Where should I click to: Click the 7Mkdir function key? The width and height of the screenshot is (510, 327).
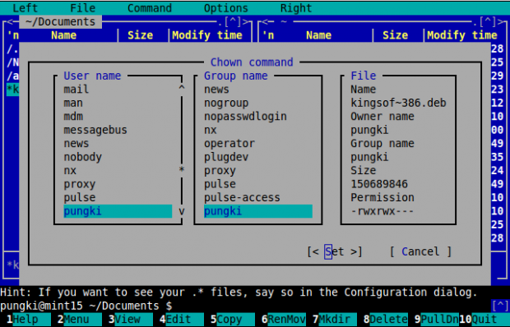click(x=334, y=320)
